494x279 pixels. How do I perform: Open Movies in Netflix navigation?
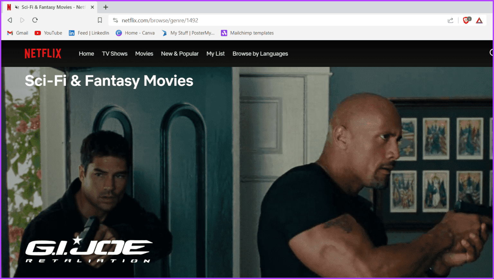(144, 54)
